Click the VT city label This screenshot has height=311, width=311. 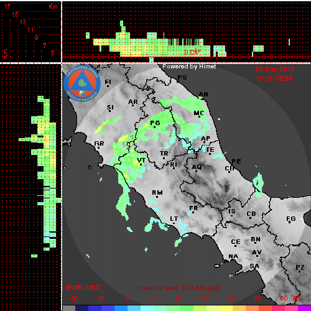[141, 160]
